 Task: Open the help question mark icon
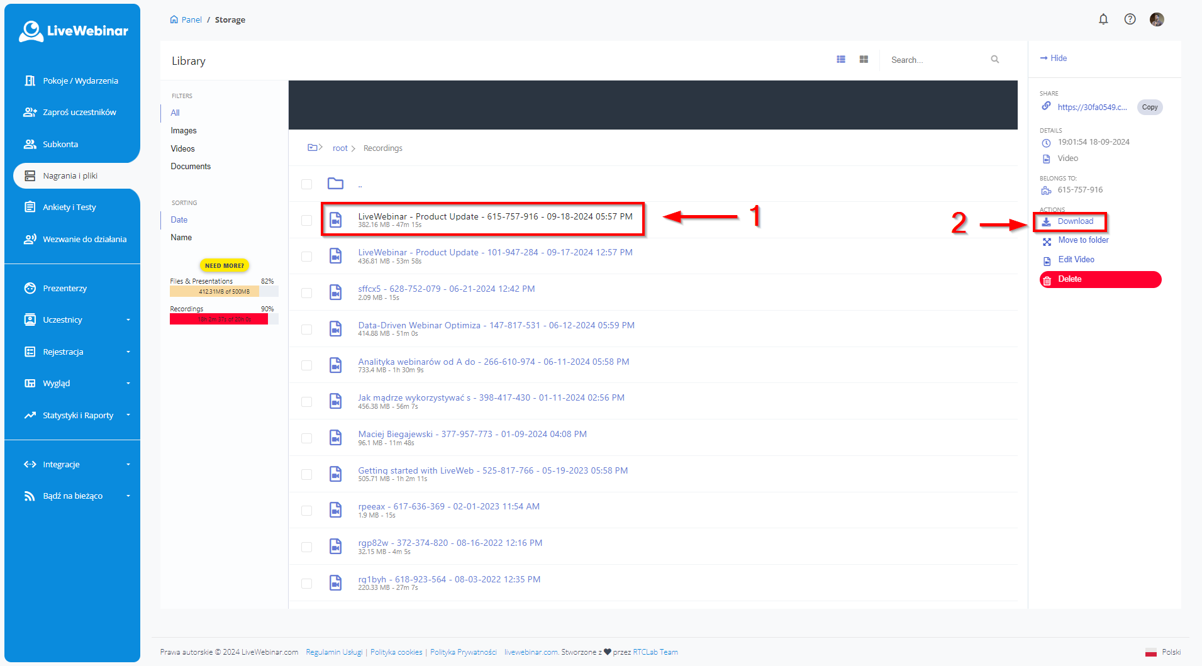point(1130,19)
